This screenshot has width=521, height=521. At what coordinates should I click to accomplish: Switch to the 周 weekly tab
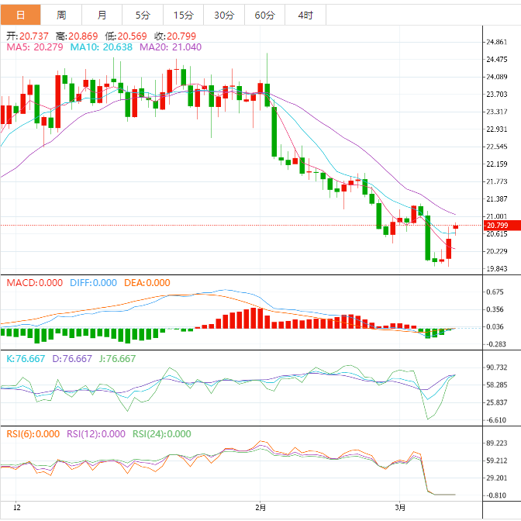[61, 15]
